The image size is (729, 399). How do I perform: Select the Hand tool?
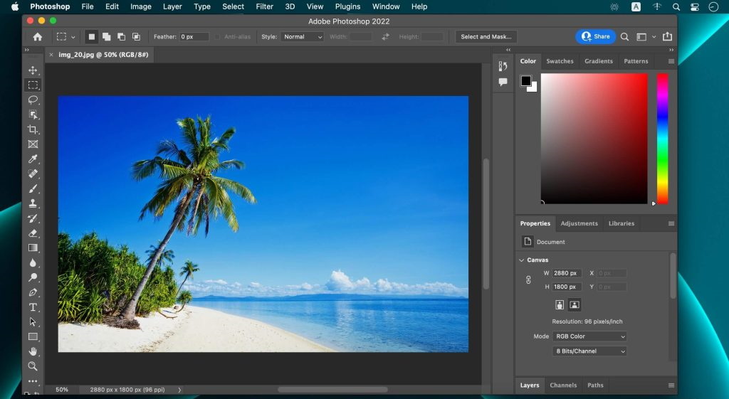tap(33, 351)
